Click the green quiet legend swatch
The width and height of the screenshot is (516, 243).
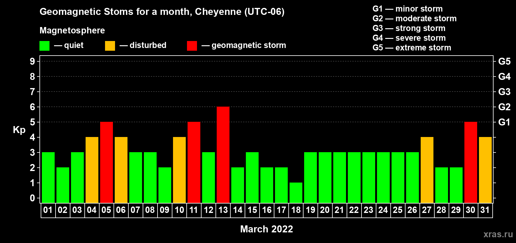coord(45,46)
